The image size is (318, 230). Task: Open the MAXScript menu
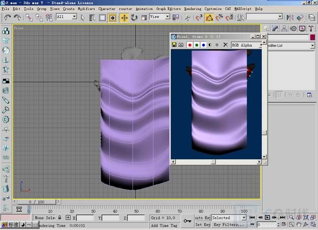(243, 9)
